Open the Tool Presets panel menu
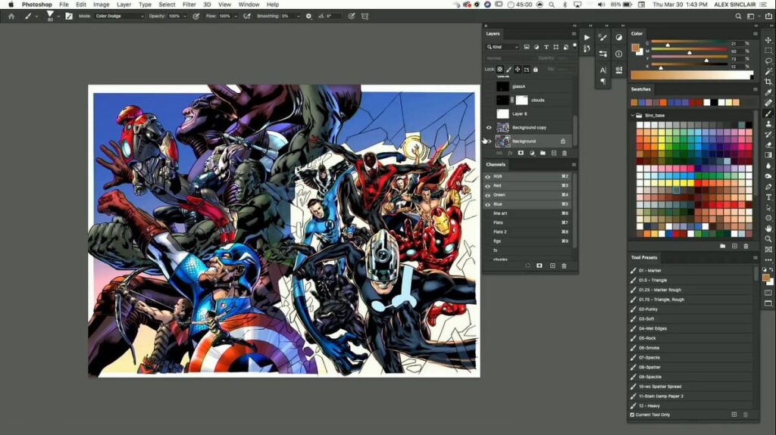 pyautogui.click(x=756, y=257)
